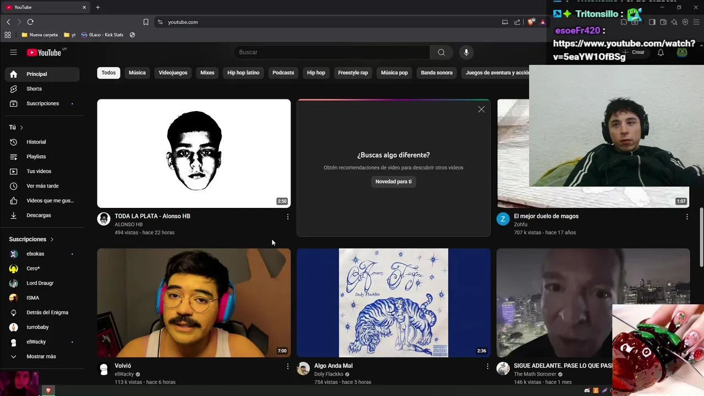
Task: Select the Música pop chip
Action: (x=394, y=73)
